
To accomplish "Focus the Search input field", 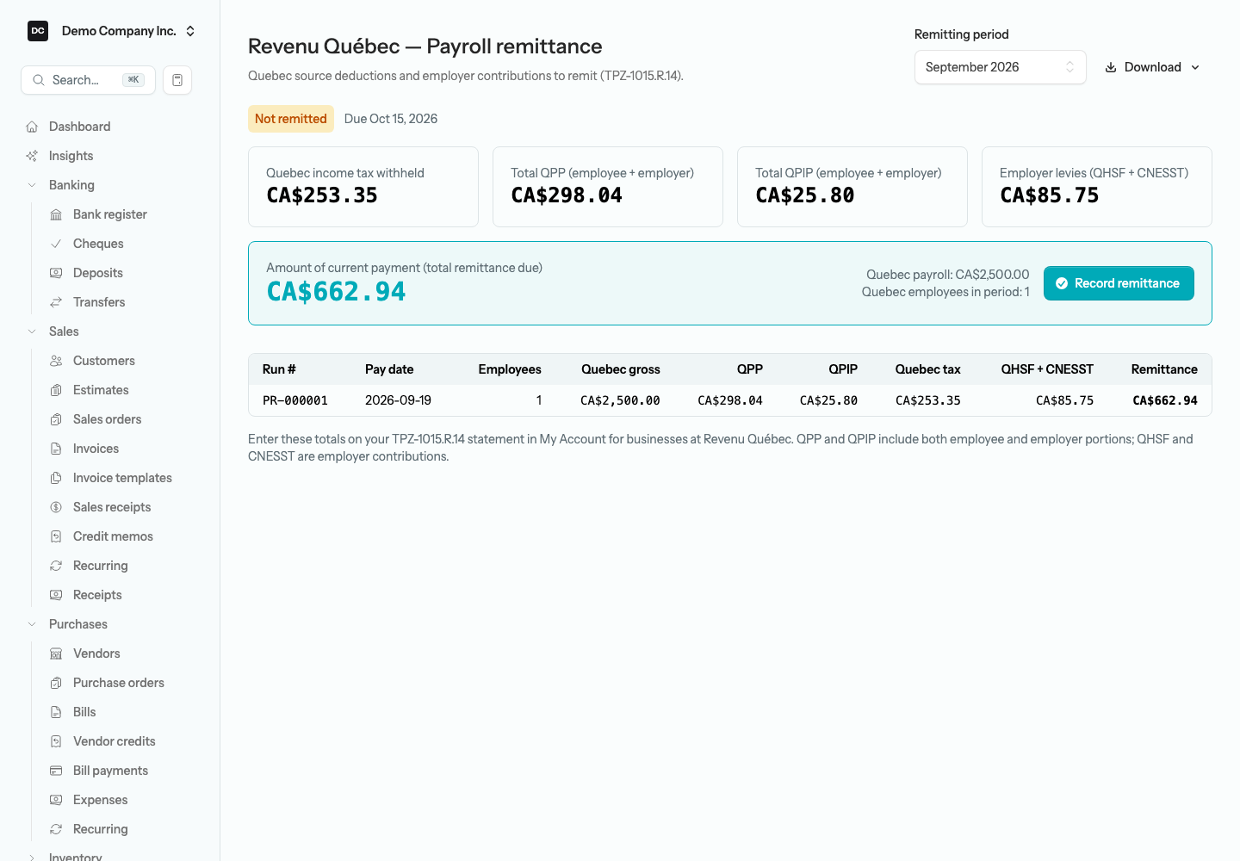I will pyautogui.click(x=88, y=80).
